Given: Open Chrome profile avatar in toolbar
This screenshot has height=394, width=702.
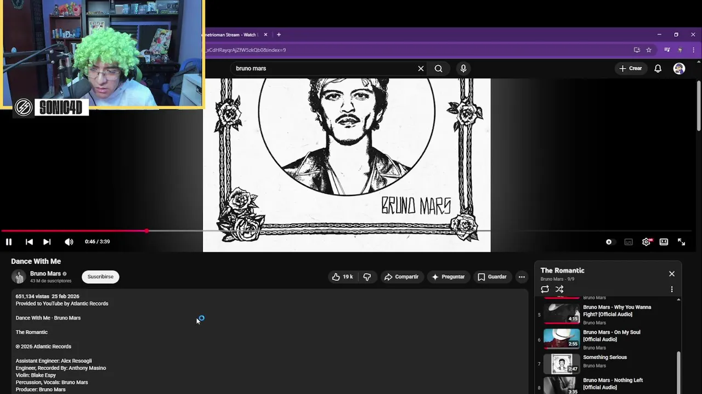Looking at the screenshot, I should [x=680, y=50].
